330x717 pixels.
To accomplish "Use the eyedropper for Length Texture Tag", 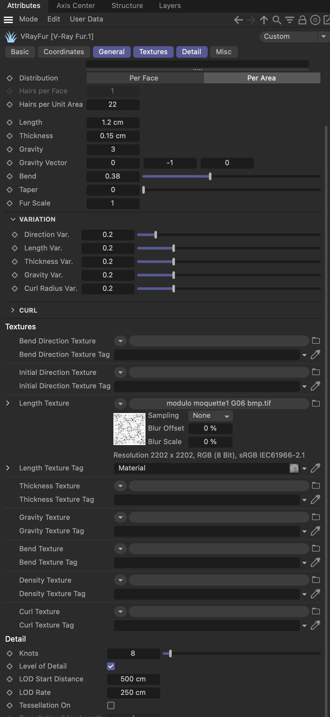I will click(x=316, y=468).
